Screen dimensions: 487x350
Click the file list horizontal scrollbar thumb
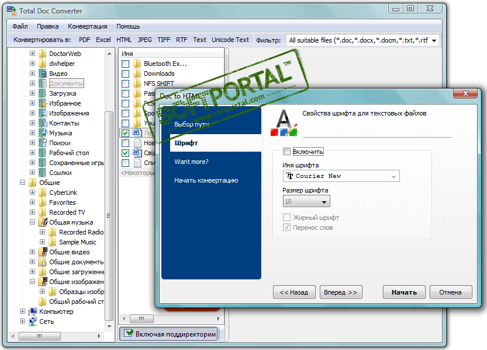point(141,318)
